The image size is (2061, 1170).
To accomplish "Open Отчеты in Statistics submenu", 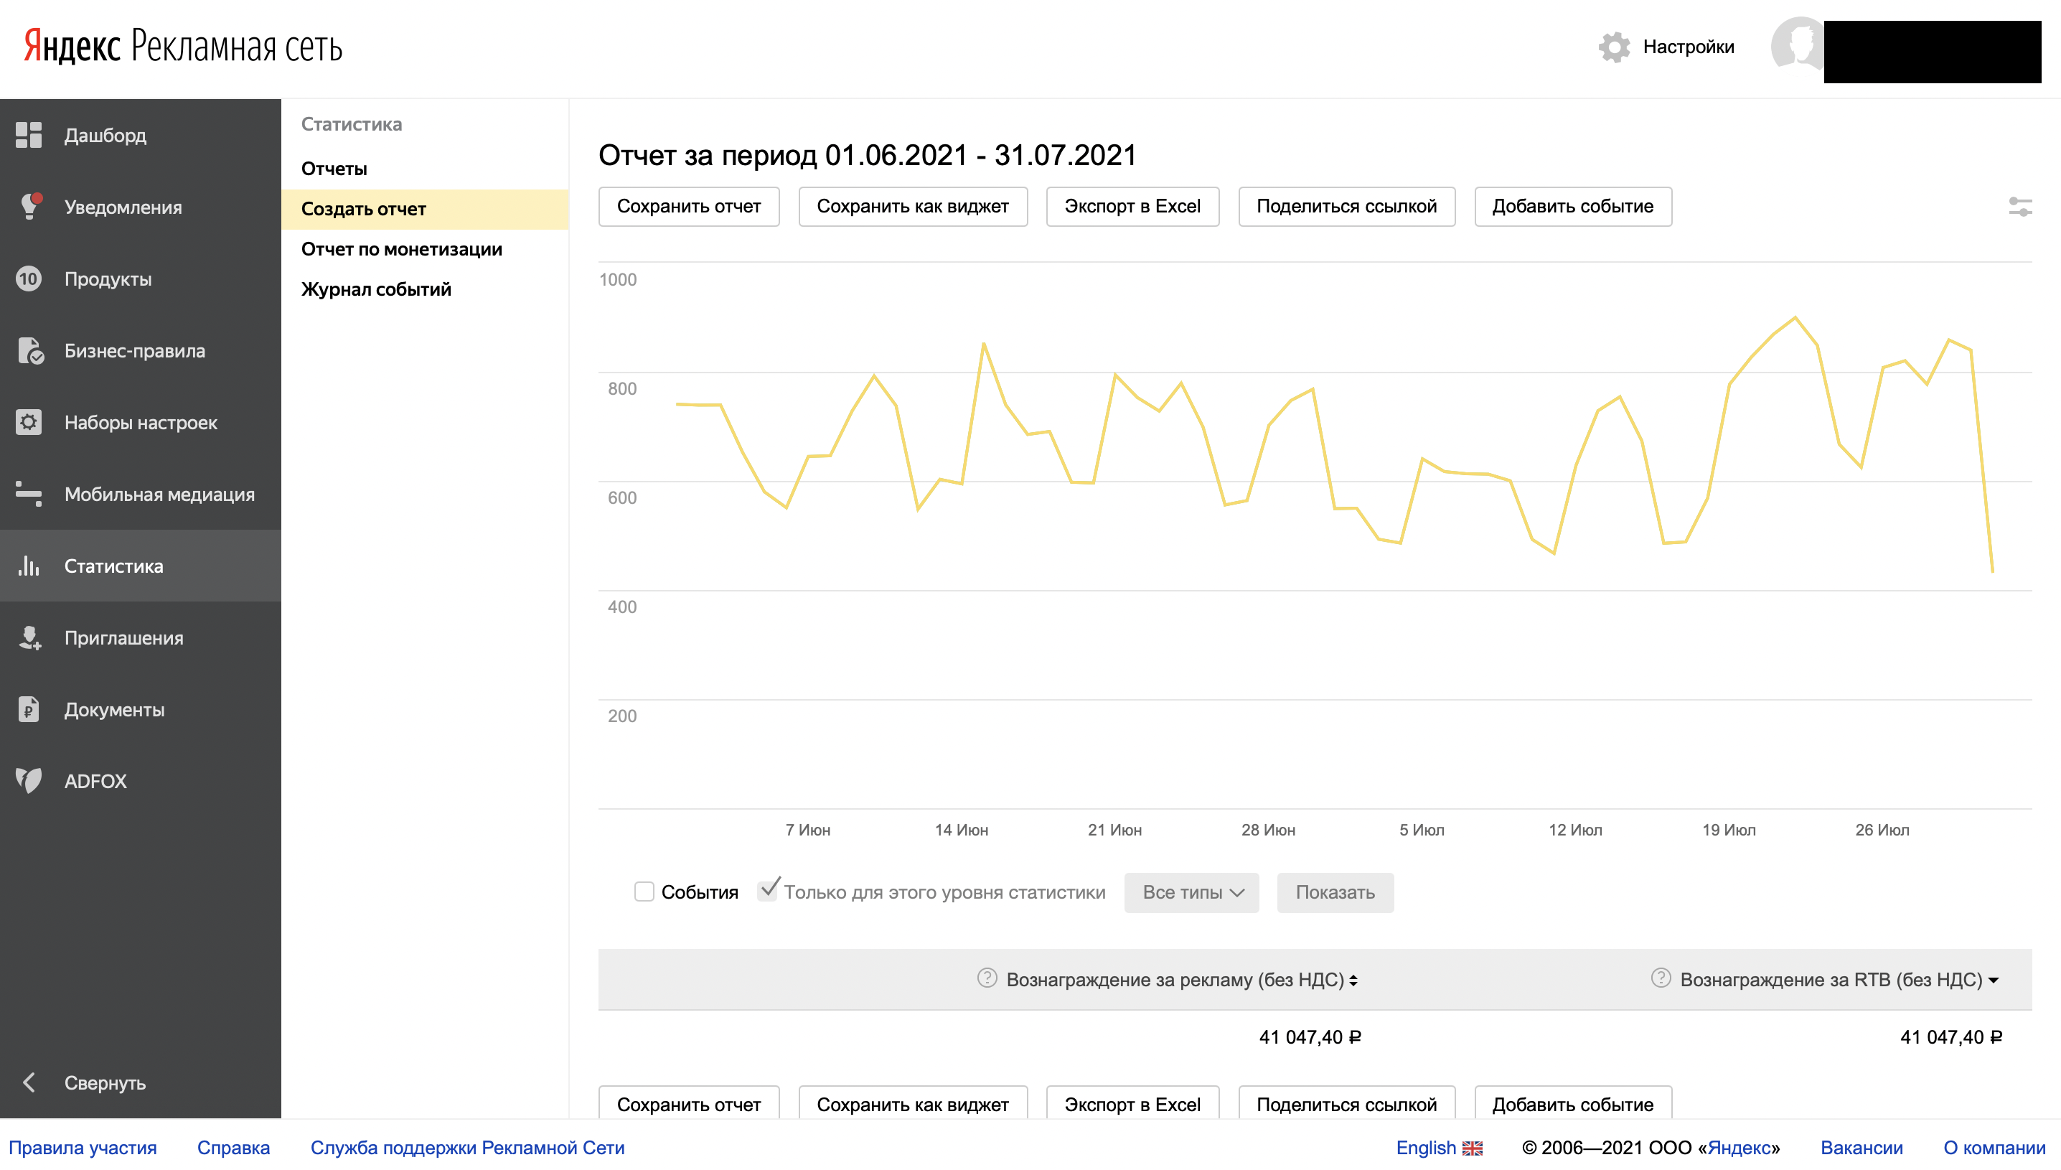I will point(334,169).
